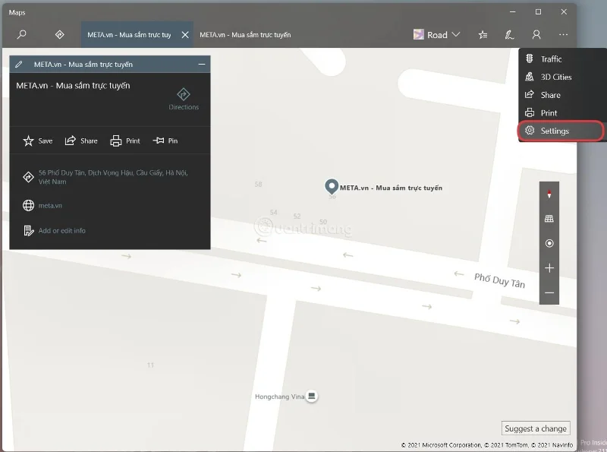Viewport: 607px width, 452px height.
Task: Zoom in with the plus button
Action: [x=549, y=268]
